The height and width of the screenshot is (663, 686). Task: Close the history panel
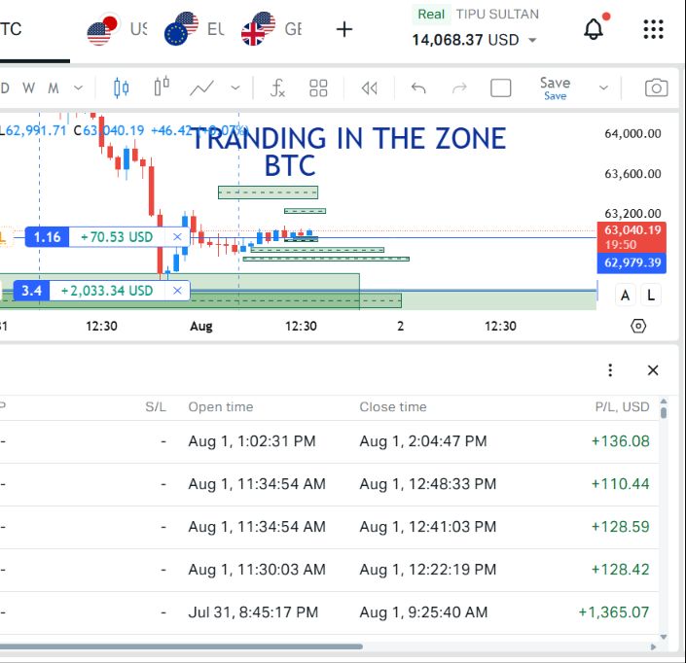coord(653,370)
